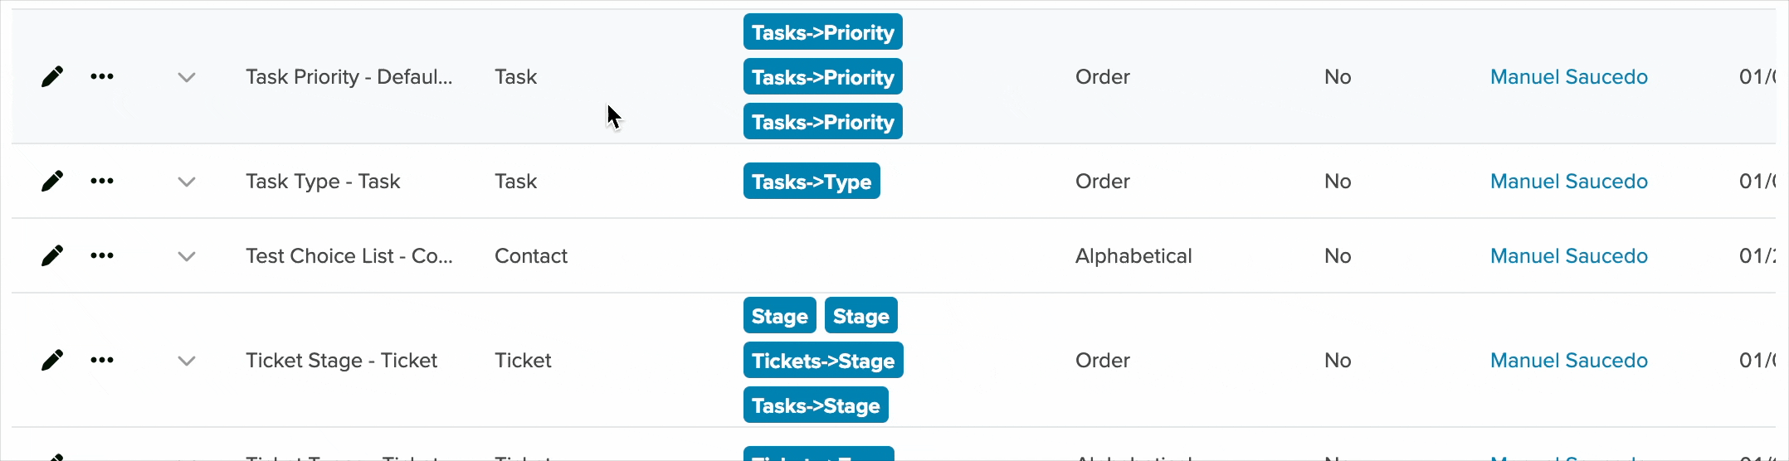Click the Tasks->Type tag
The image size is (1789, 461).
pyautogui.click(x=812, y=181)
